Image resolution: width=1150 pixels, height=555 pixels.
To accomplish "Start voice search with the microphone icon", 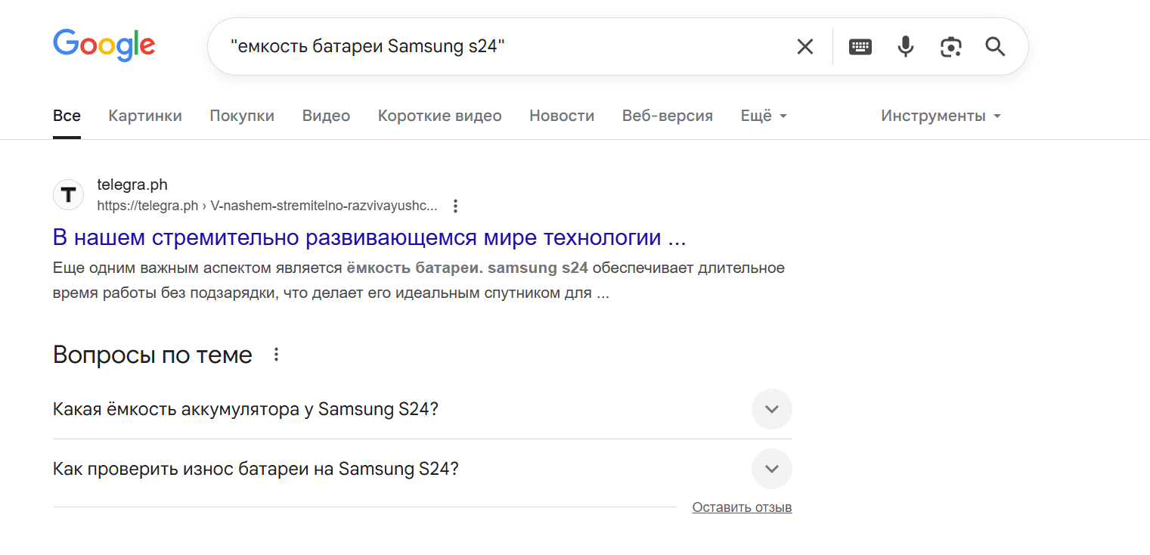I will click(905, 46).
